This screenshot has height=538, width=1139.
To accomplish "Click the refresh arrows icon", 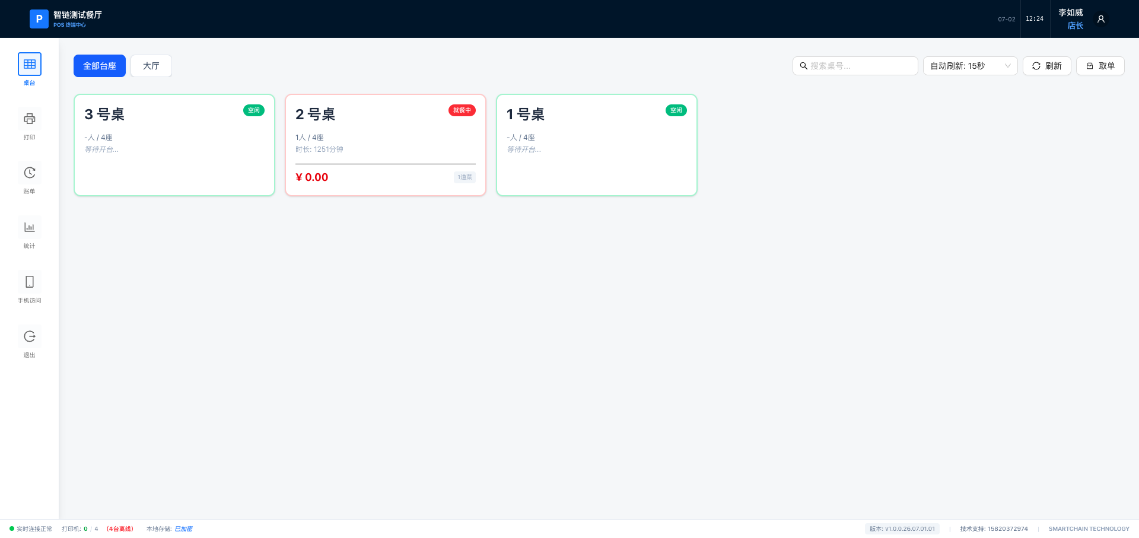I will coord(1036,66).
